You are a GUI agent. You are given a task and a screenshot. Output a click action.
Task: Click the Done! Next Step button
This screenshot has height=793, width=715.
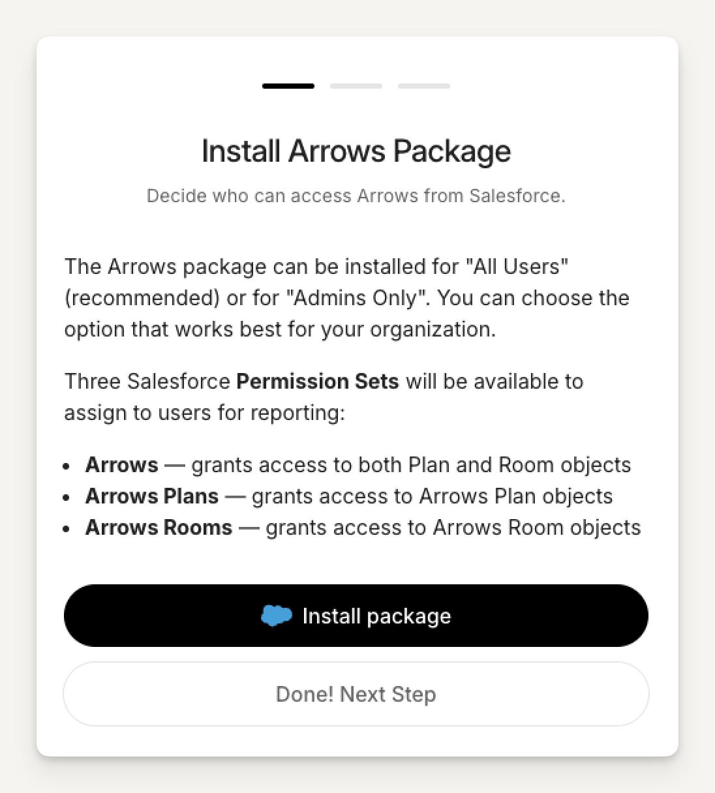point(356,694)
